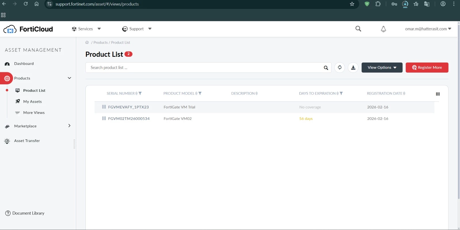Open the notifications bell
Viewport: 460px width, 230px height.
click(384, 29)
